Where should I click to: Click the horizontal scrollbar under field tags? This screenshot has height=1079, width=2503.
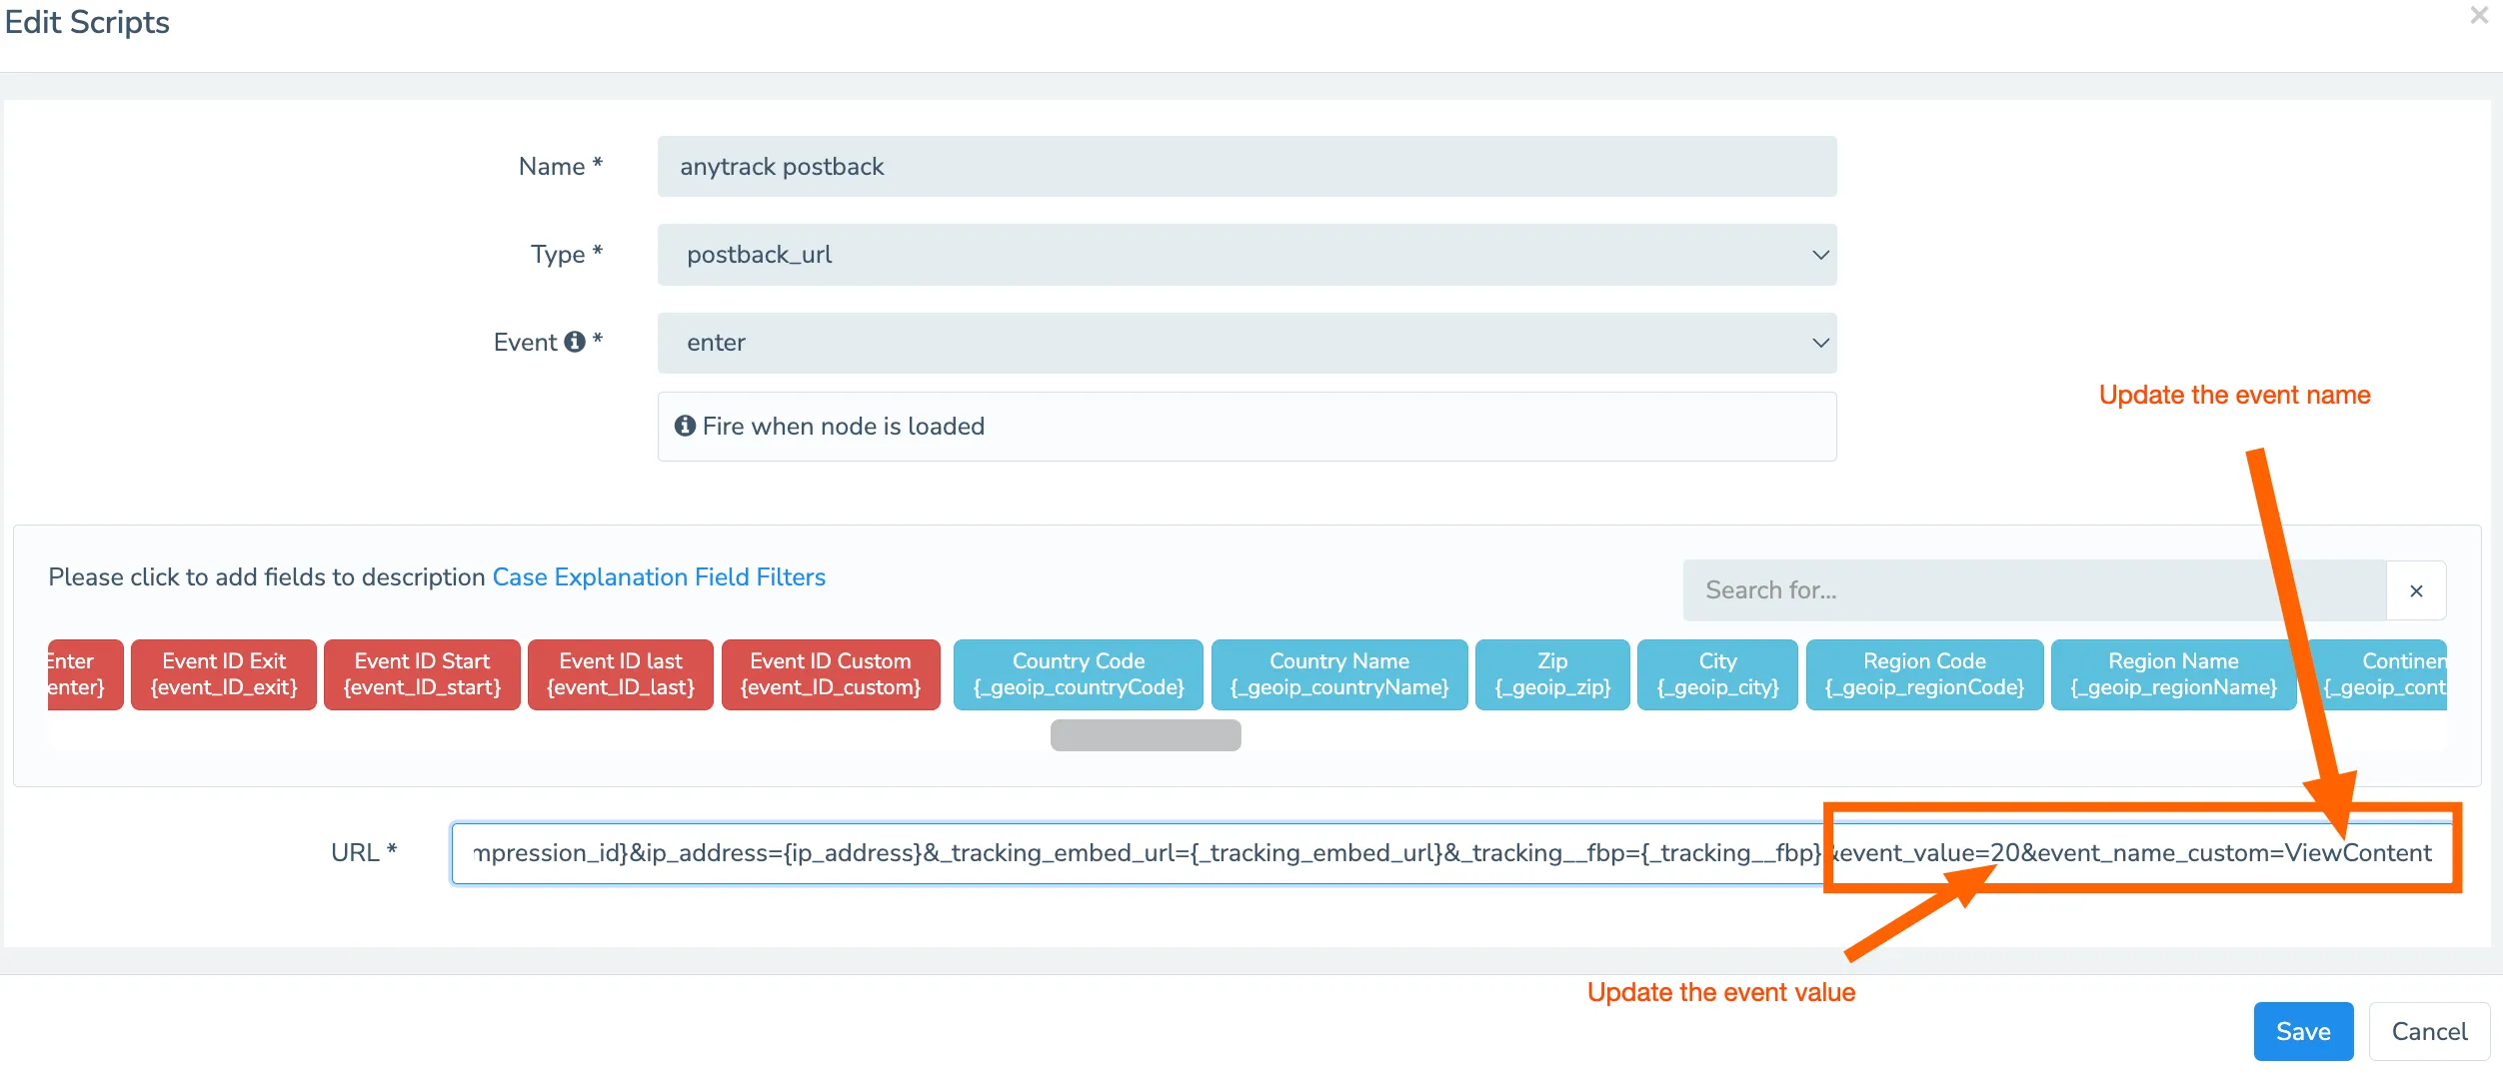tap(1146, 735)
